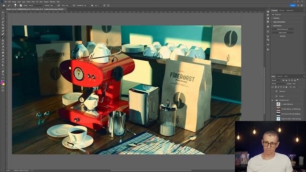306x172 pixels.
Task: Open the Image menu
Action: pos(14,2)
